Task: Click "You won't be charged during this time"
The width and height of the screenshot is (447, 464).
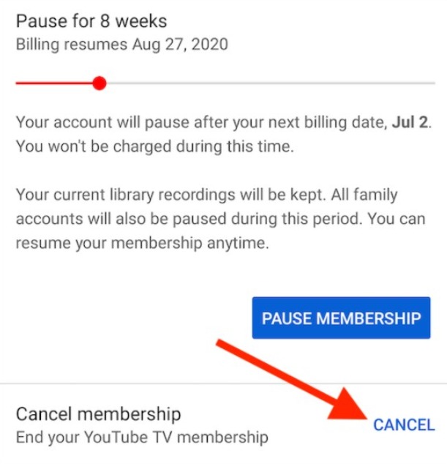Action: [x=154, y=146]
